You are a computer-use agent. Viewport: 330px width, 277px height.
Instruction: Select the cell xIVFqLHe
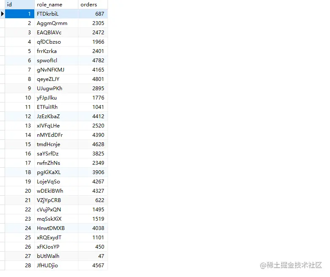(56, 126)
